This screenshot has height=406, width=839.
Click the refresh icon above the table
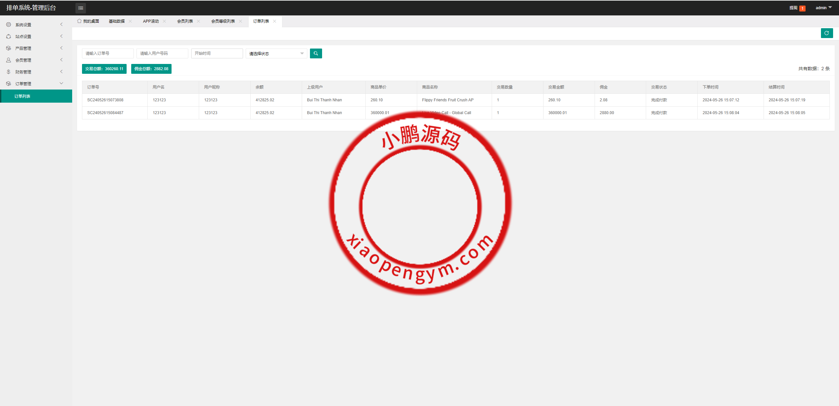pos(827,33)
